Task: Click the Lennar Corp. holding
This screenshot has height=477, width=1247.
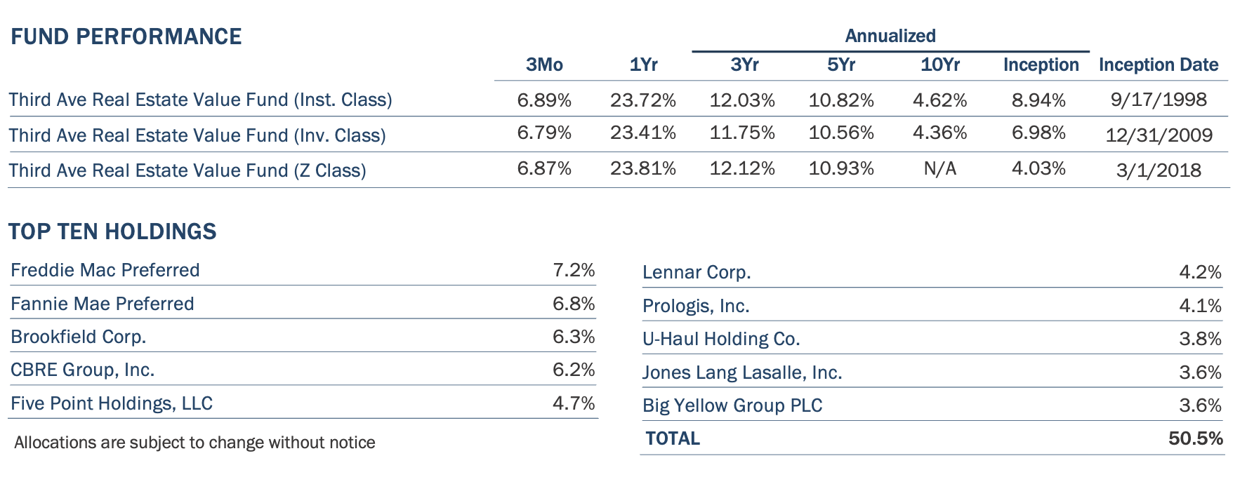Action: click(x=697, y=272)
